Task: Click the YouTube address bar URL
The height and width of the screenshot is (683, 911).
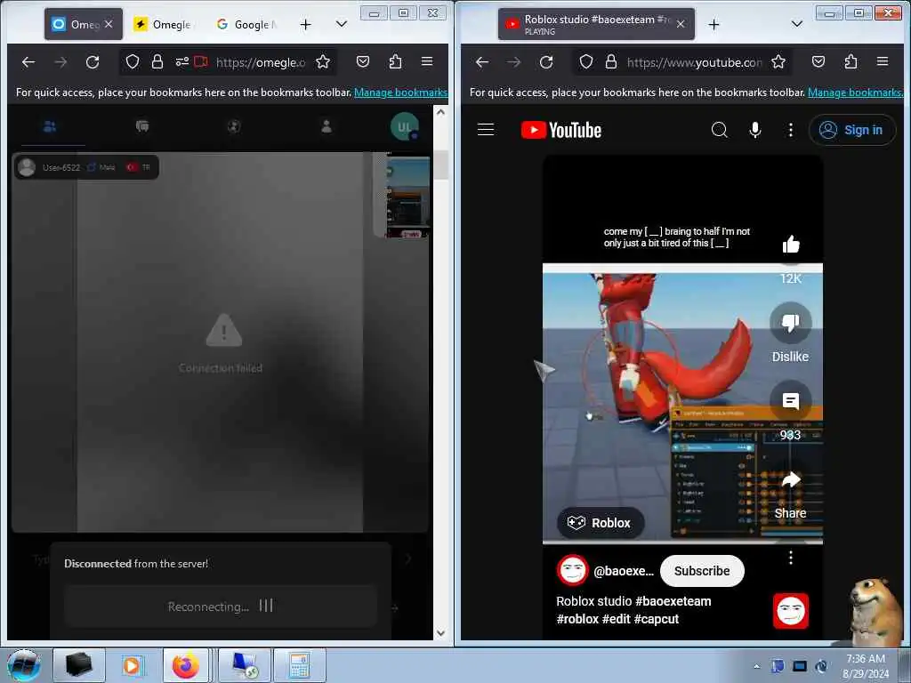Action: point(694,62)
